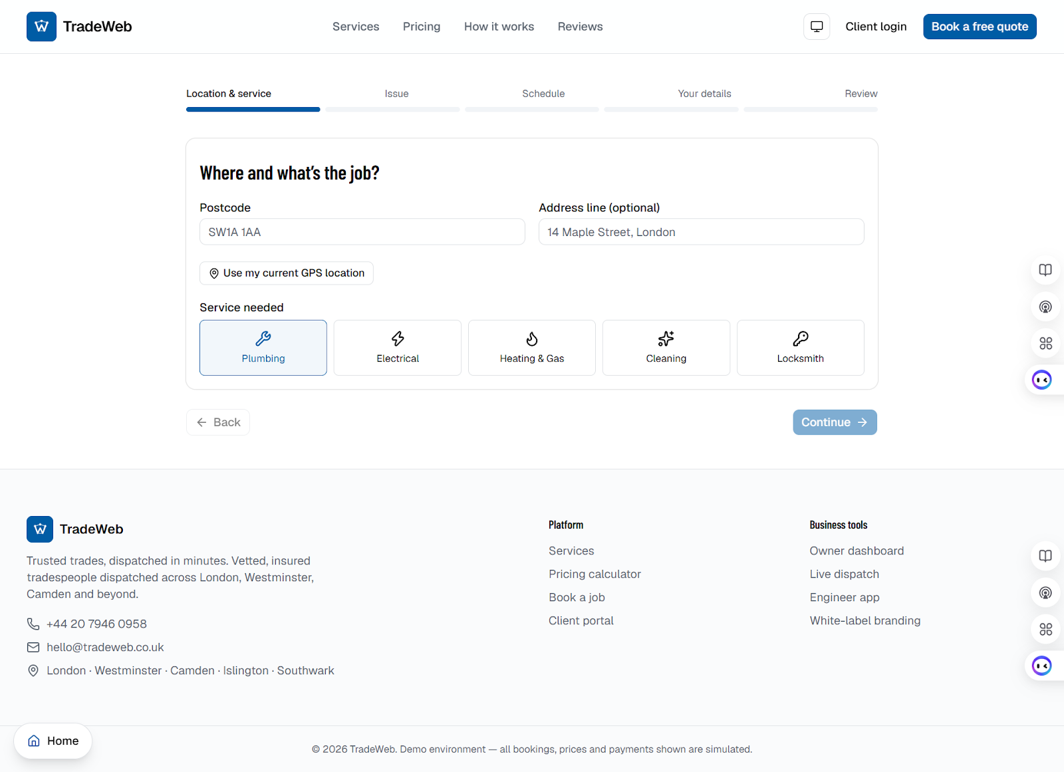Screen dimensions: 1064x772
Task: Toggle the display theme monitor icon
Action: (x=817, y=27)
